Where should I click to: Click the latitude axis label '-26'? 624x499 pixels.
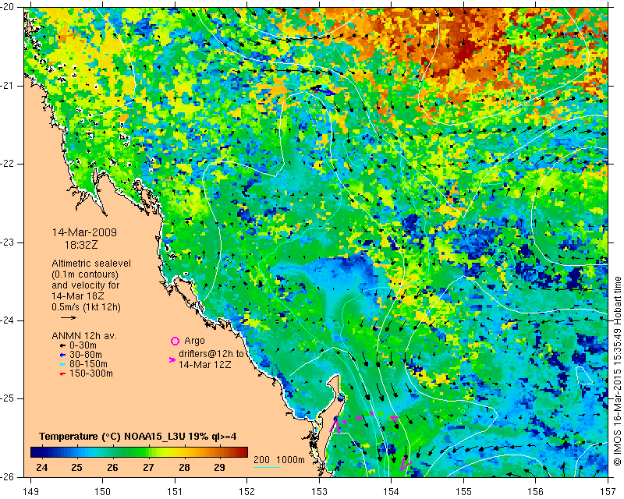[9, 476]
